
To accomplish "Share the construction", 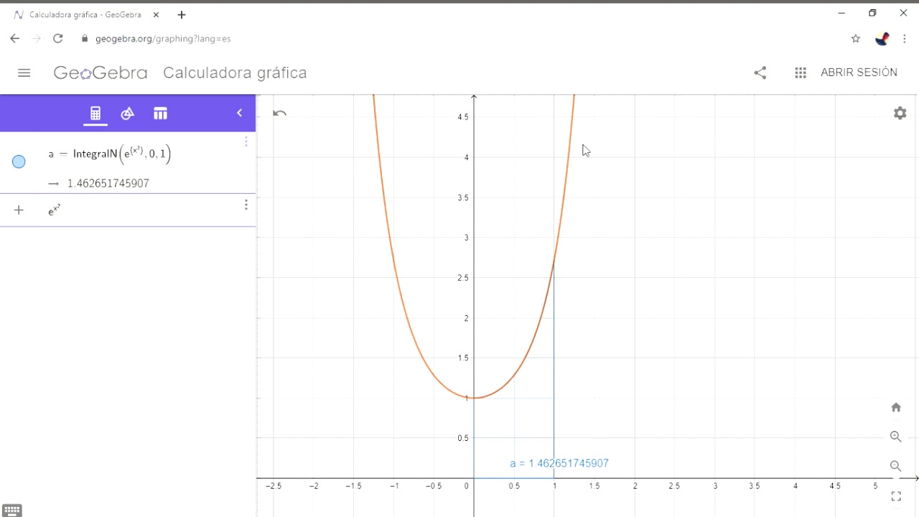I will point(760,73).
